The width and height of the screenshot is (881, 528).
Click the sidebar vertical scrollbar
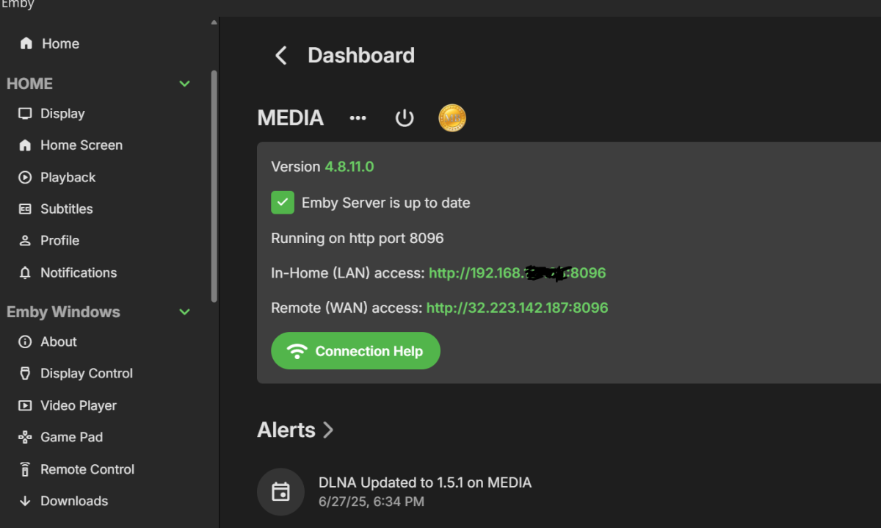[214, 184]
